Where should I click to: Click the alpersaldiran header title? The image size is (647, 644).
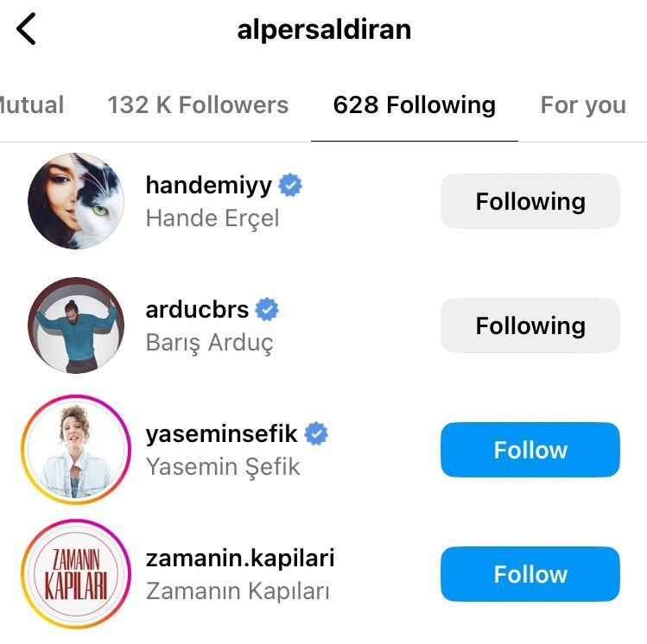[324, 29]
